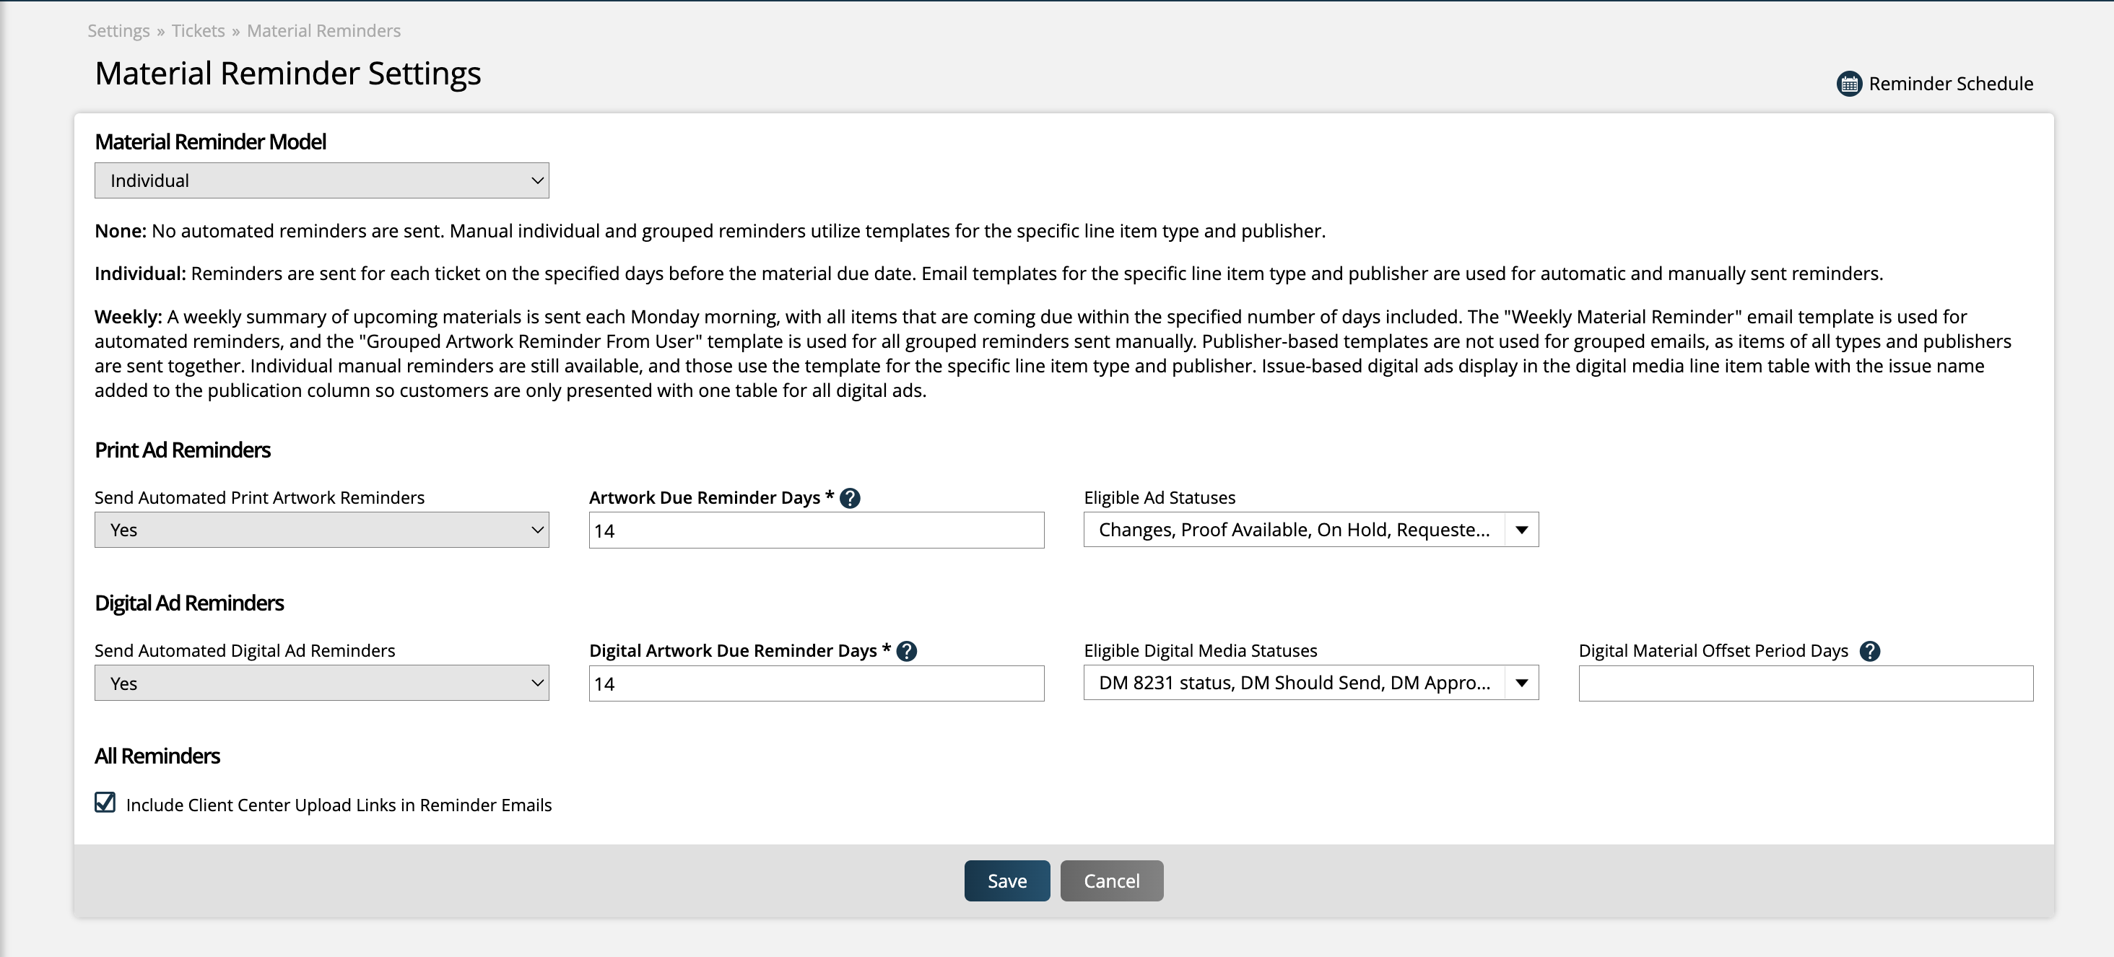
Task: Navigate to Tickets in the breadcrumb
Action: coord(198,31)
